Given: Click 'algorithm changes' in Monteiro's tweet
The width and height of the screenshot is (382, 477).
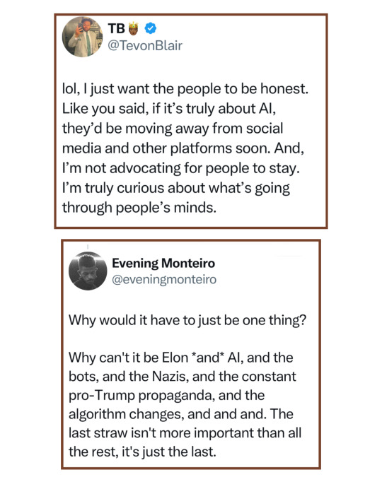Looking at the screenshot, I should (x=126, y=415).
